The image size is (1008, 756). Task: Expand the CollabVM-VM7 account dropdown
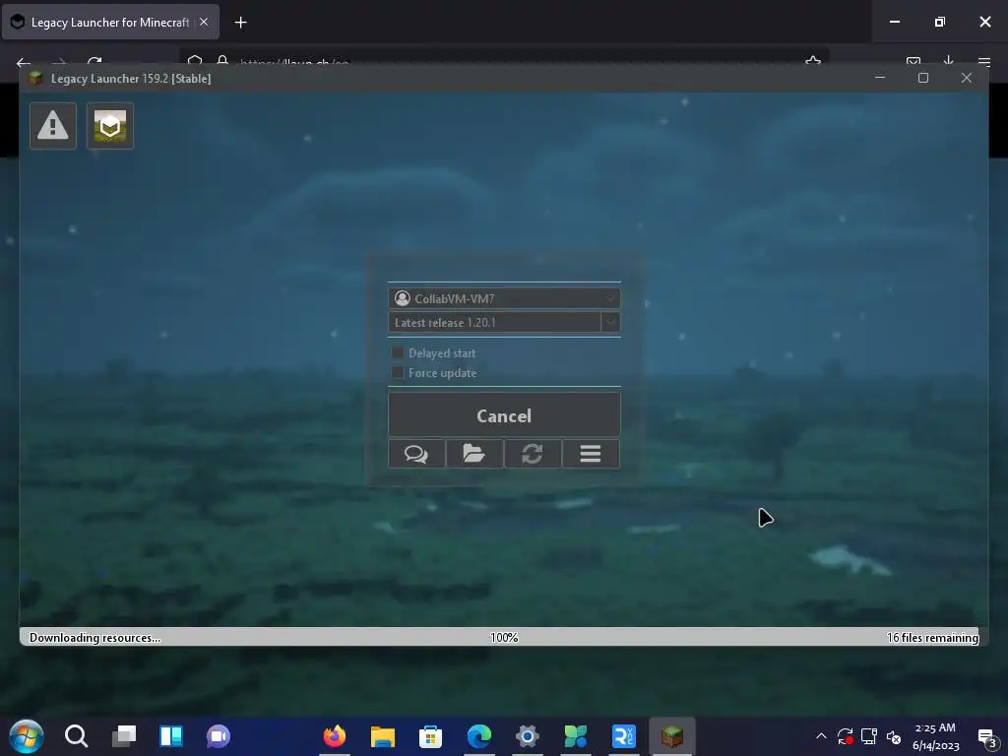click(x=504, y=298)
